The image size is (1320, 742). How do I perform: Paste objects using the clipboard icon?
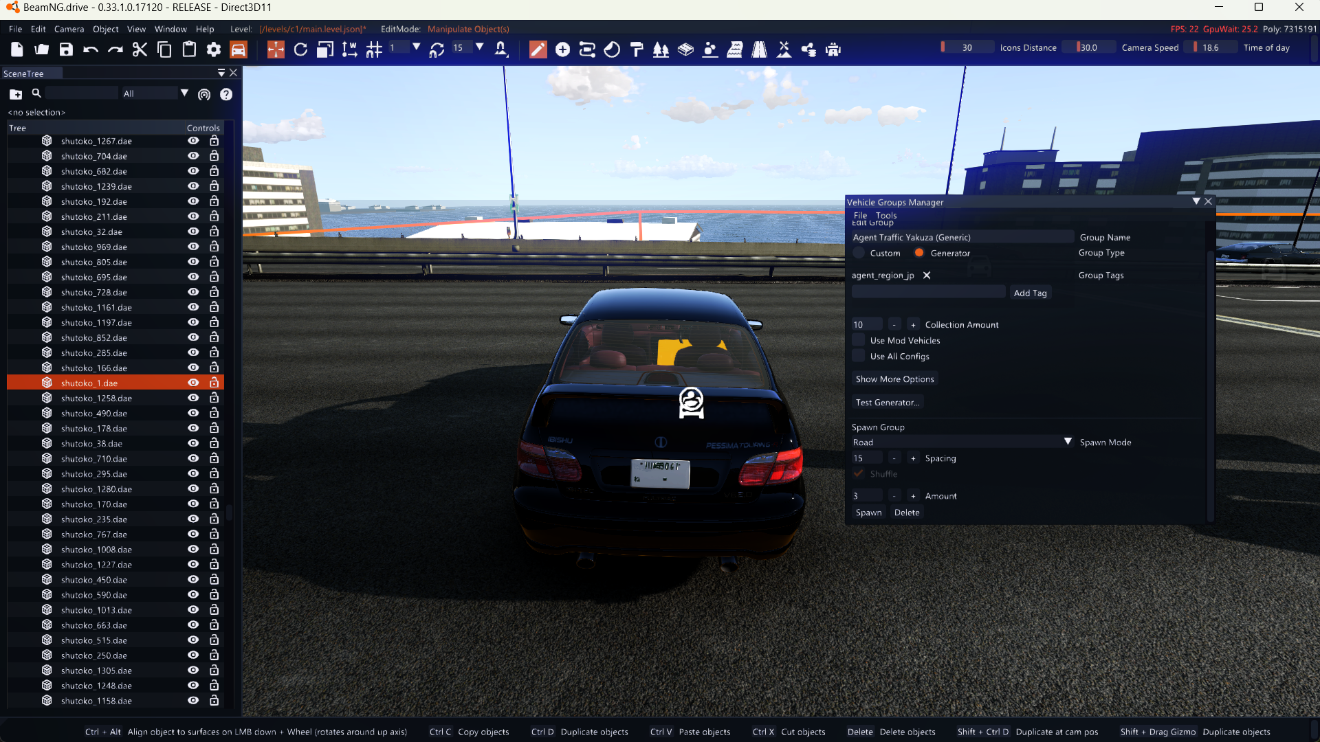(x=189, y=49)
